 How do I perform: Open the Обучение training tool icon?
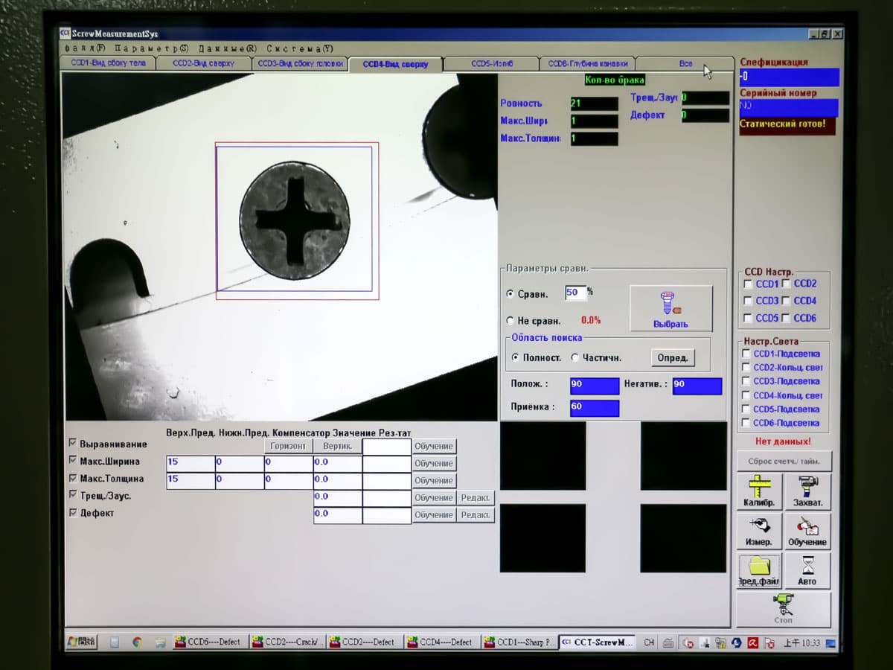click(807, 531)
